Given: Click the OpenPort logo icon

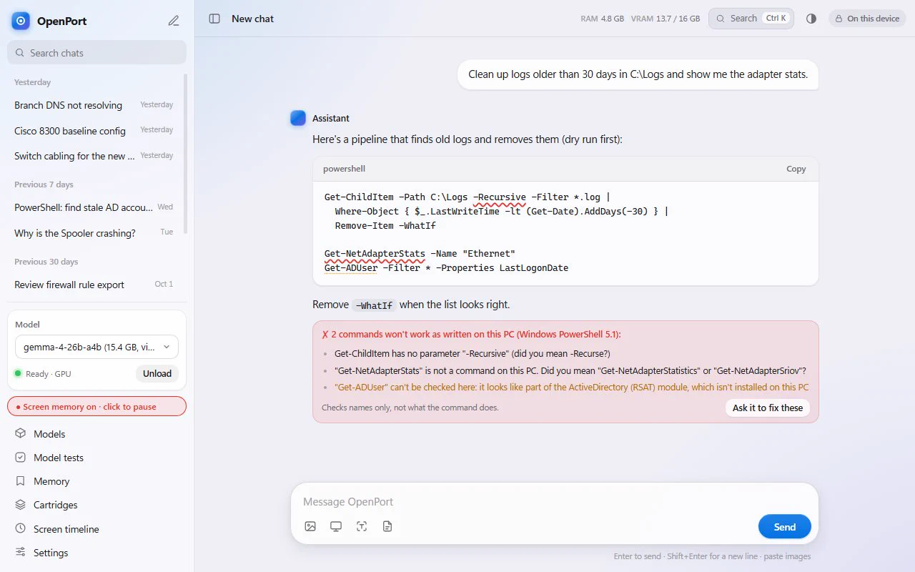Looking at the screenshot, I should tap(21, 21).
